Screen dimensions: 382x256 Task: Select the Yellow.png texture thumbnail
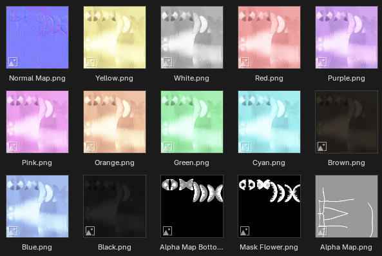coord(115,37)
